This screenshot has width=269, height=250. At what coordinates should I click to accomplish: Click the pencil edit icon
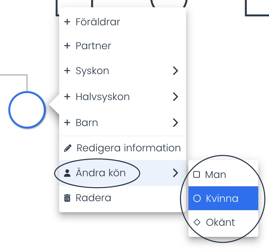[67, 148]
